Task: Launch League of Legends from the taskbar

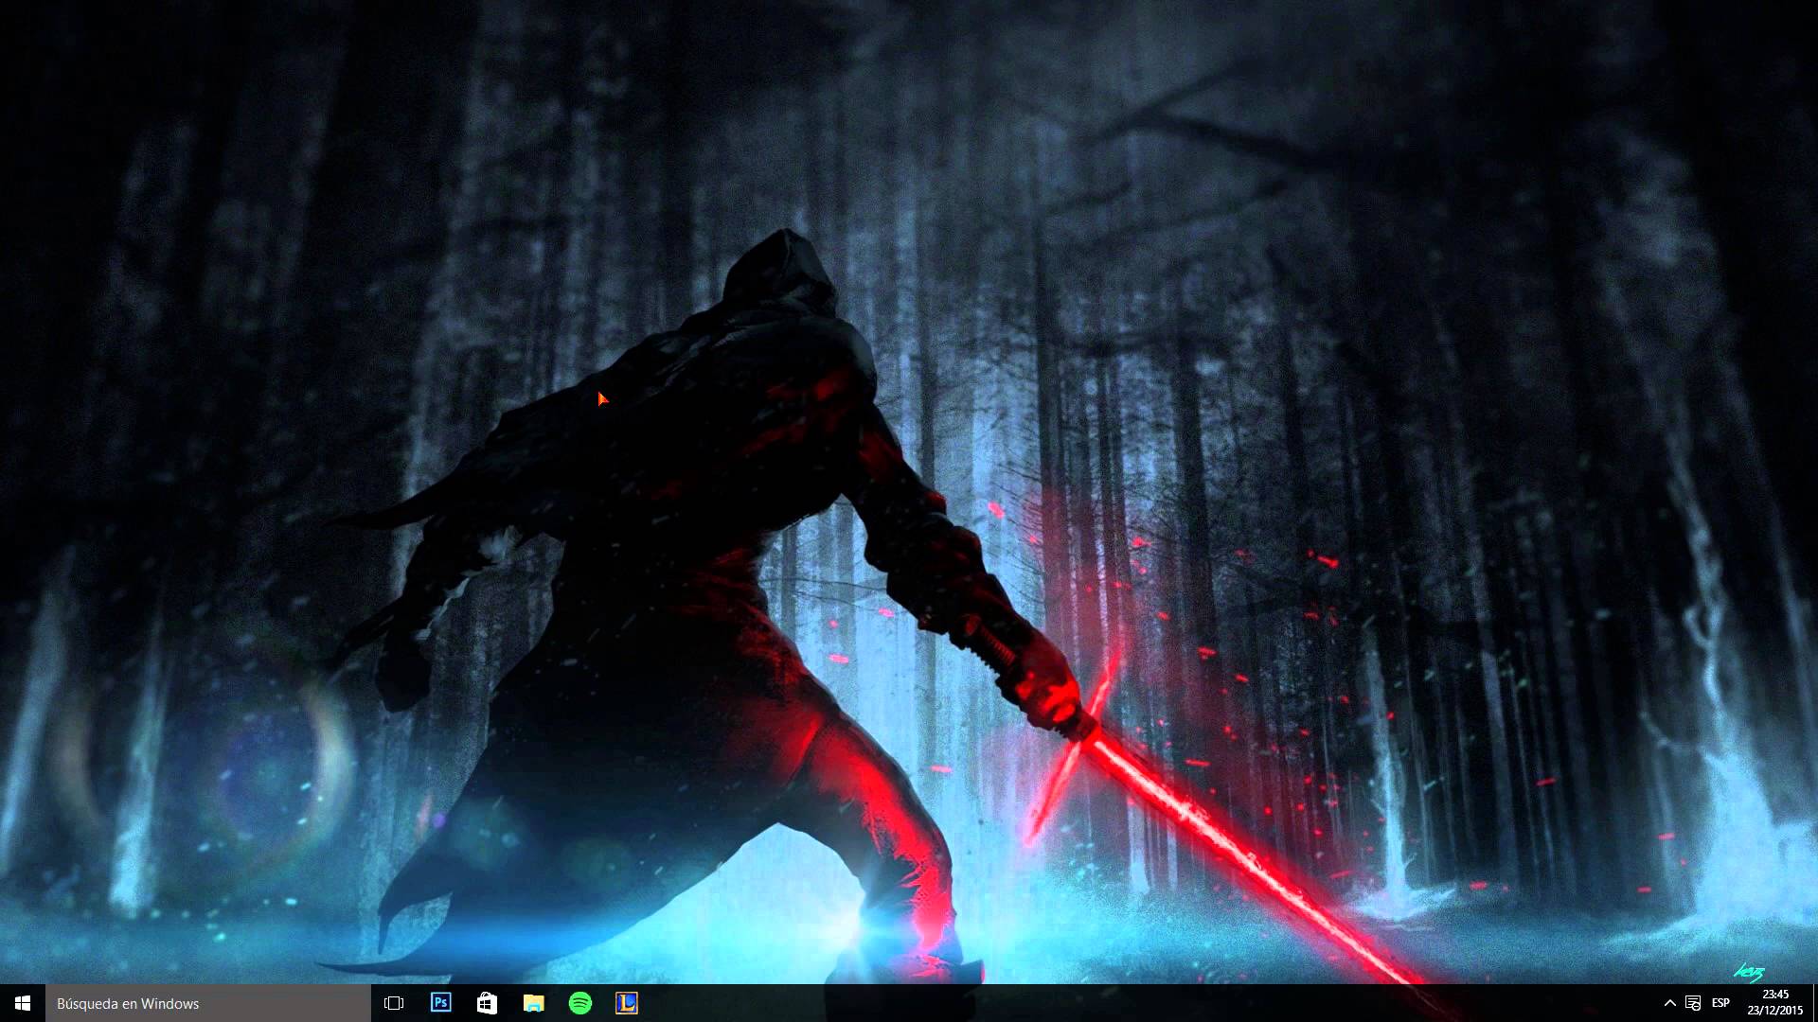Action: pos(626,1003)
